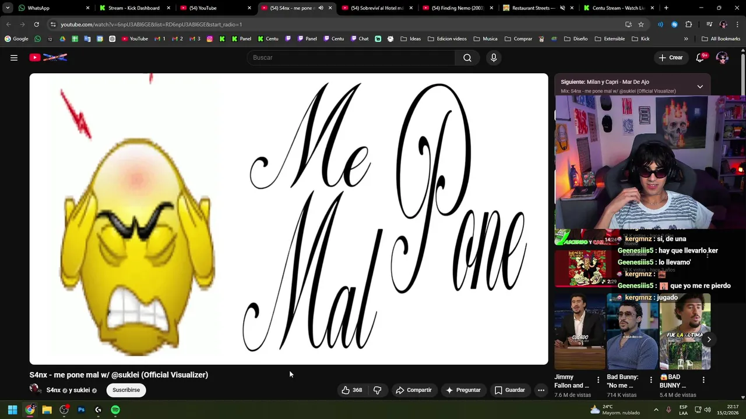The width and height of the screenshot is (746, 419).
Task: Open the media control icon in toolbar
Action: [709, 24]
